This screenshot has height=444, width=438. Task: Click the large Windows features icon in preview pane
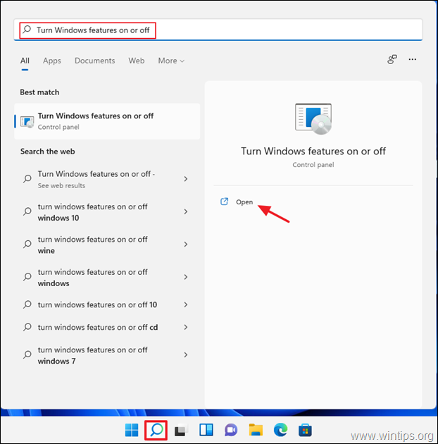313,118
